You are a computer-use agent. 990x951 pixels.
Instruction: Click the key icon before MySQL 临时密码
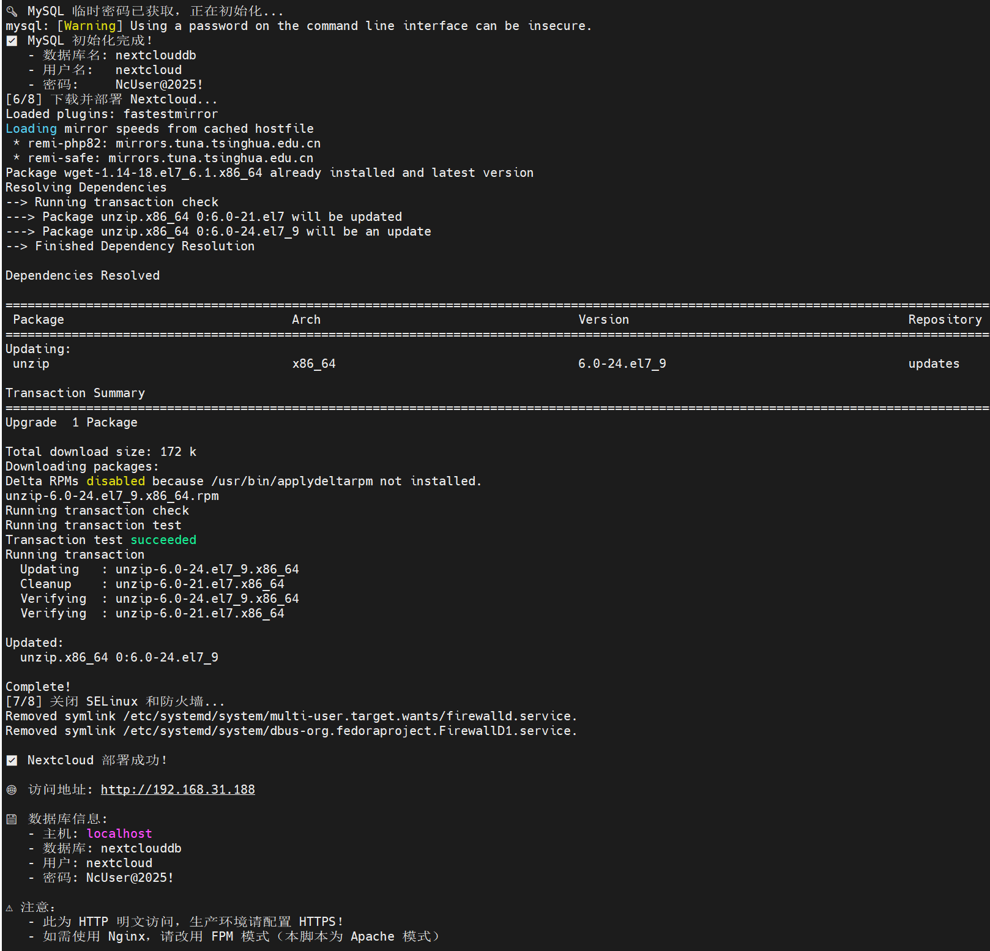[x=12, y=11]
